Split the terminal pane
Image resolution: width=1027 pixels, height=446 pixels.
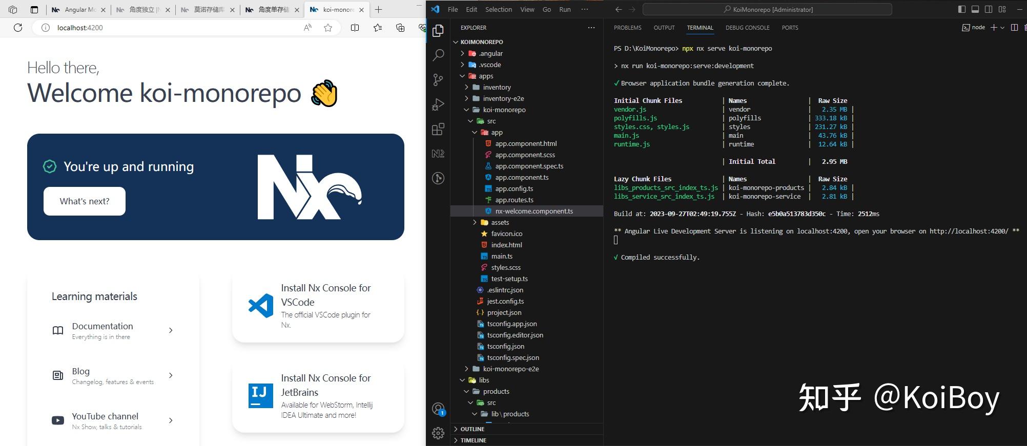pyautogui.click(x=1014, y=28)
